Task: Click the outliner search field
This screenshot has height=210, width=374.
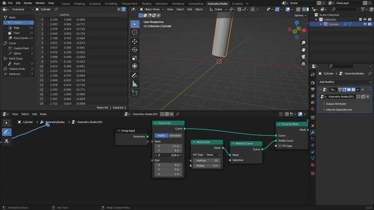Action: coord(344,9)
